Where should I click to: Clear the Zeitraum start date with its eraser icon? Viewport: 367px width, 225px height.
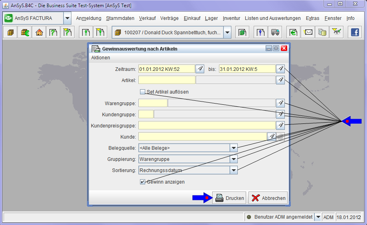click(200, 69)
